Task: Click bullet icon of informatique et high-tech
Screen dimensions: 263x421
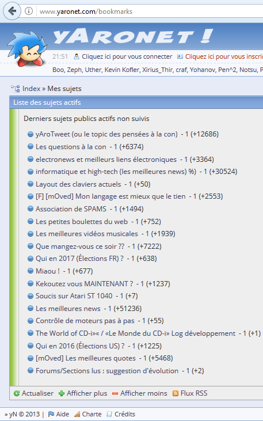Action: [31, 172]
